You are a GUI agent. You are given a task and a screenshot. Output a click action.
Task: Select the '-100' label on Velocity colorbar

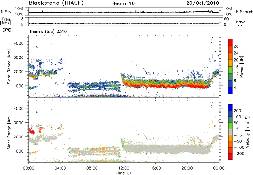[x=239, y=147]
